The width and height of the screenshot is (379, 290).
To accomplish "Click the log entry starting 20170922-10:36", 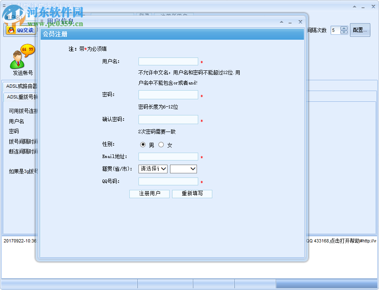I will coord(20,241).
